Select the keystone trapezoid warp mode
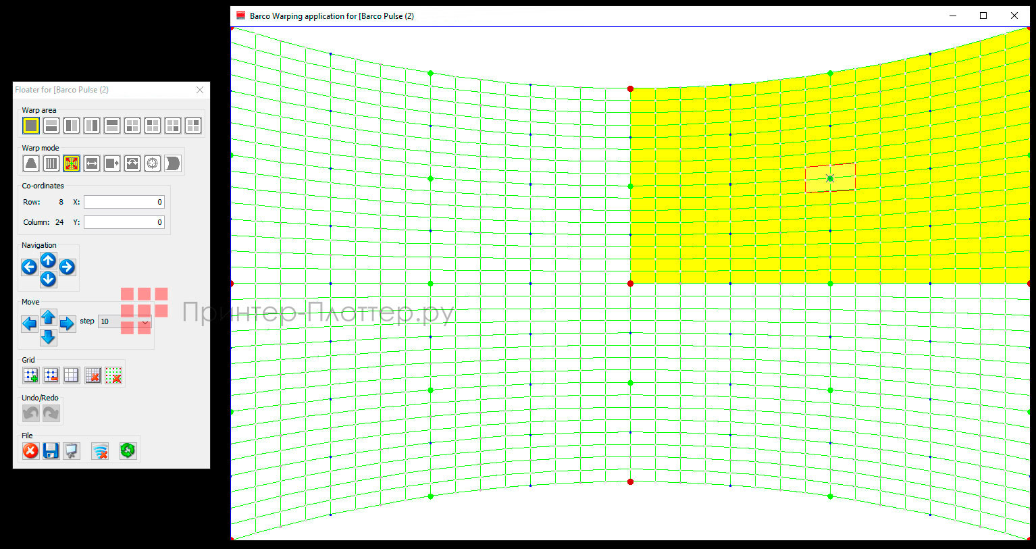The height and width of the screenshot is (549, 1036). [x=31, y=163]
